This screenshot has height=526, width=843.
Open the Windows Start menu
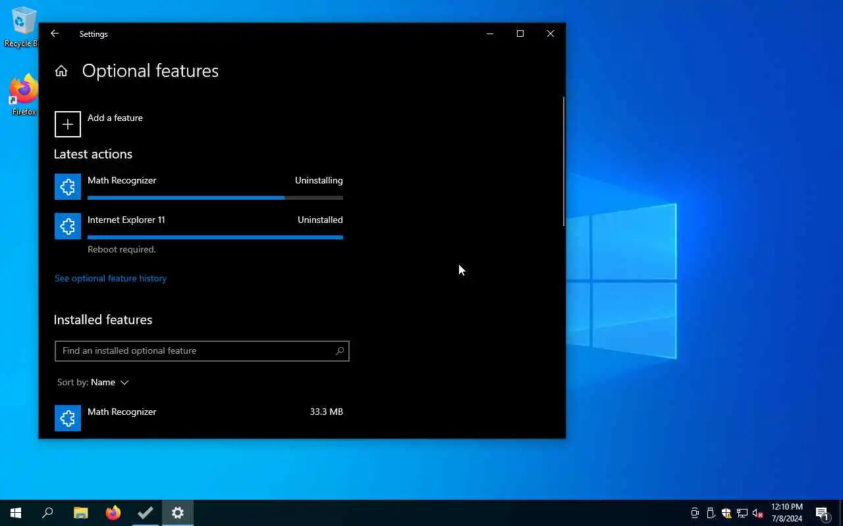(x=16, y=513)
